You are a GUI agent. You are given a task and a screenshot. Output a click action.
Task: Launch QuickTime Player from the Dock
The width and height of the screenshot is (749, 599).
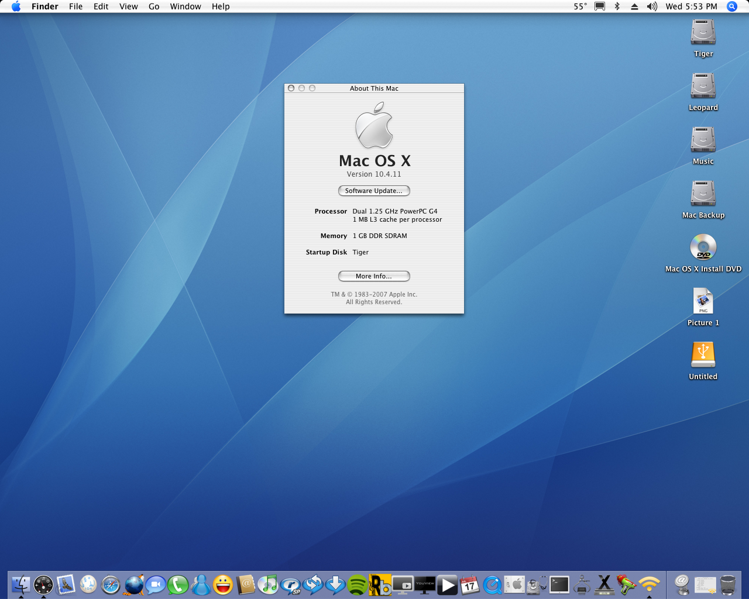coord(492,584)
